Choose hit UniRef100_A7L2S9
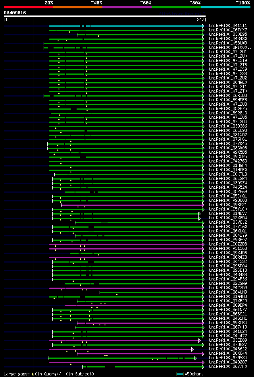 [x=228, y=70]
